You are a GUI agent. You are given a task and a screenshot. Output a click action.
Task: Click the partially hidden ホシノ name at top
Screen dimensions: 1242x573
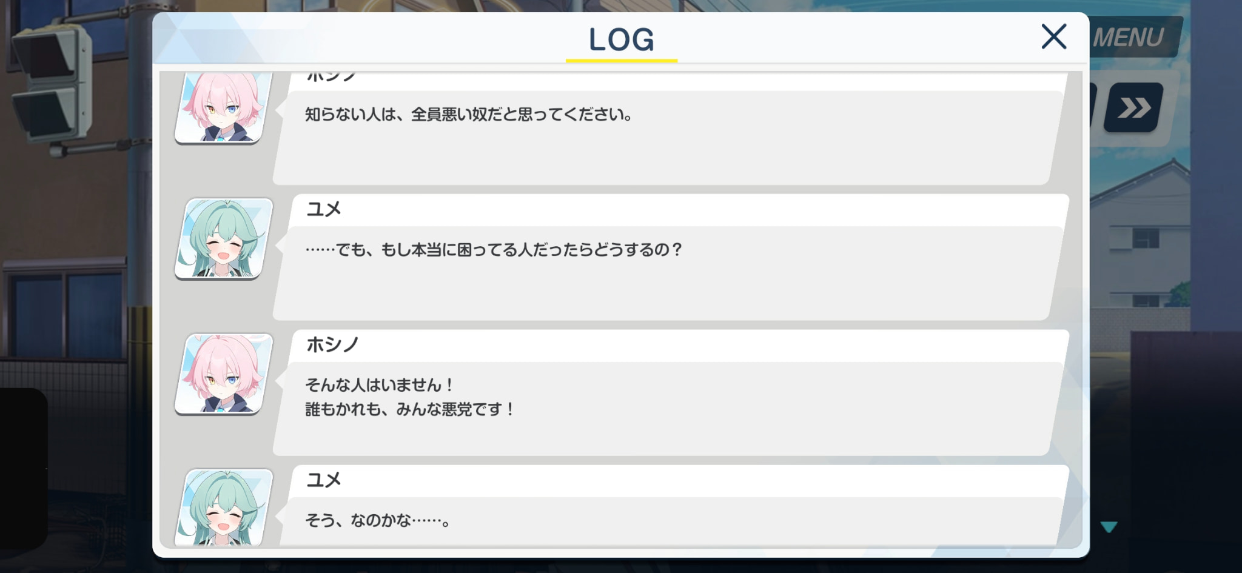click(x=331, y=76)
